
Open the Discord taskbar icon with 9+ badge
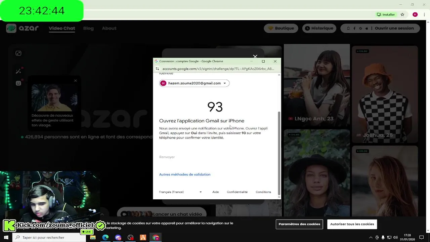coord(118,238)
